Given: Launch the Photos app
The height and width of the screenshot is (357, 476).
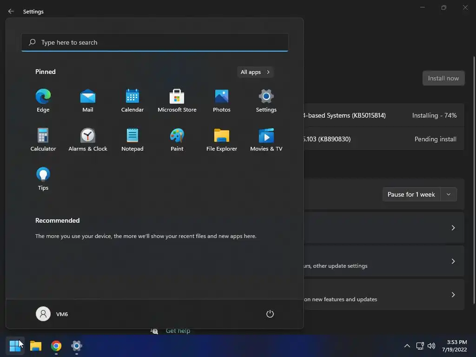Looking at the screenshot, I should point(222,100).
